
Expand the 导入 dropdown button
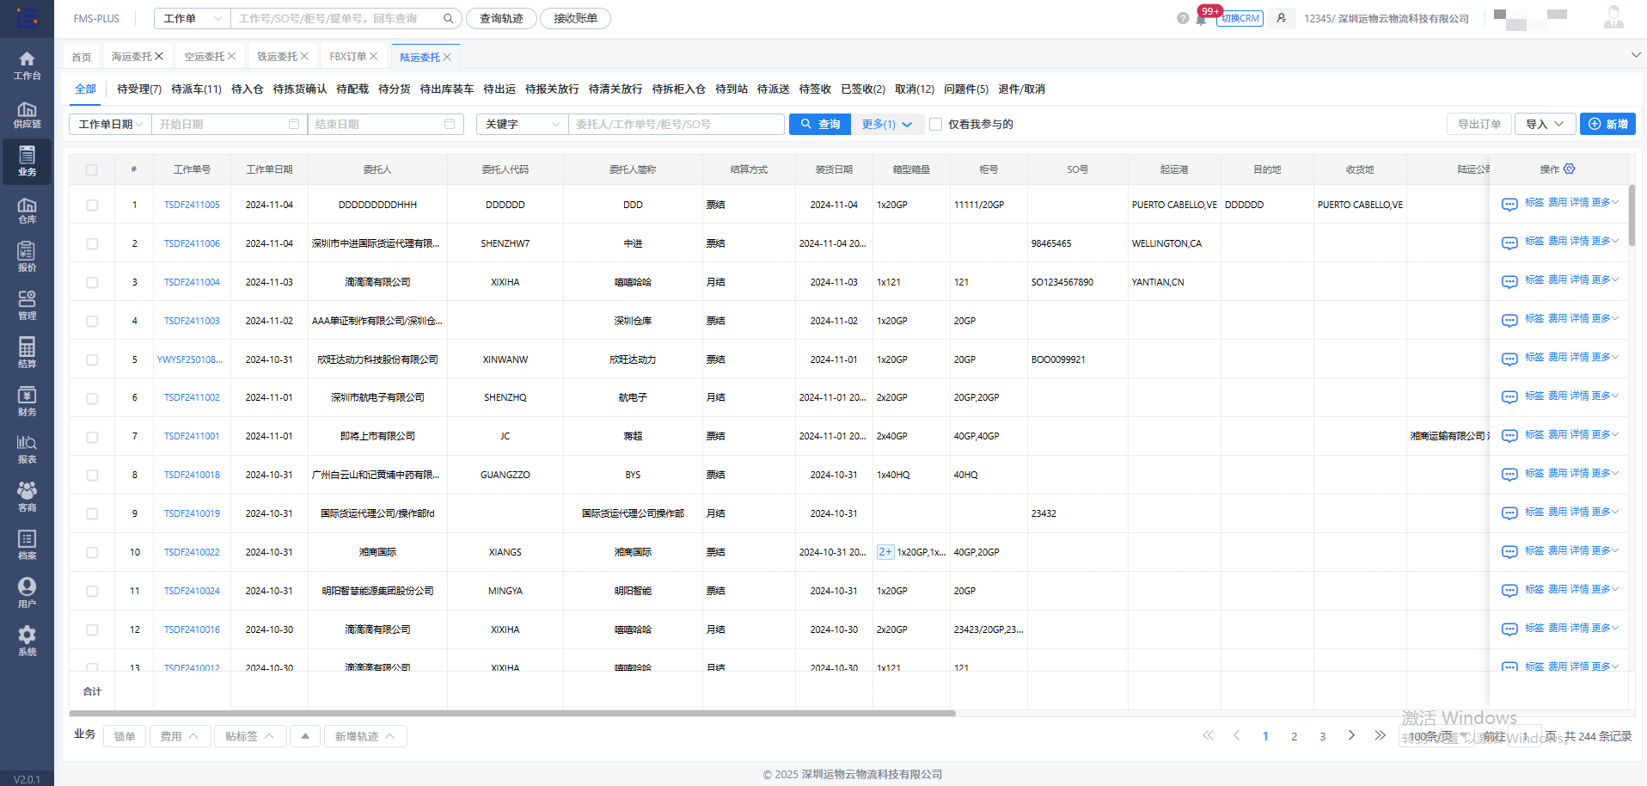[1545, 124]
